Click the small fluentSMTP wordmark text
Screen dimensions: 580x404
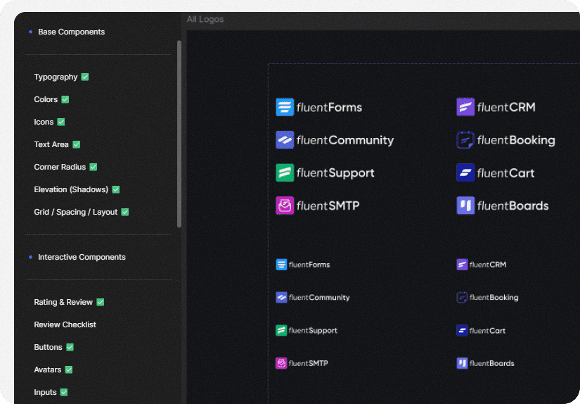[x=309, y=364]
